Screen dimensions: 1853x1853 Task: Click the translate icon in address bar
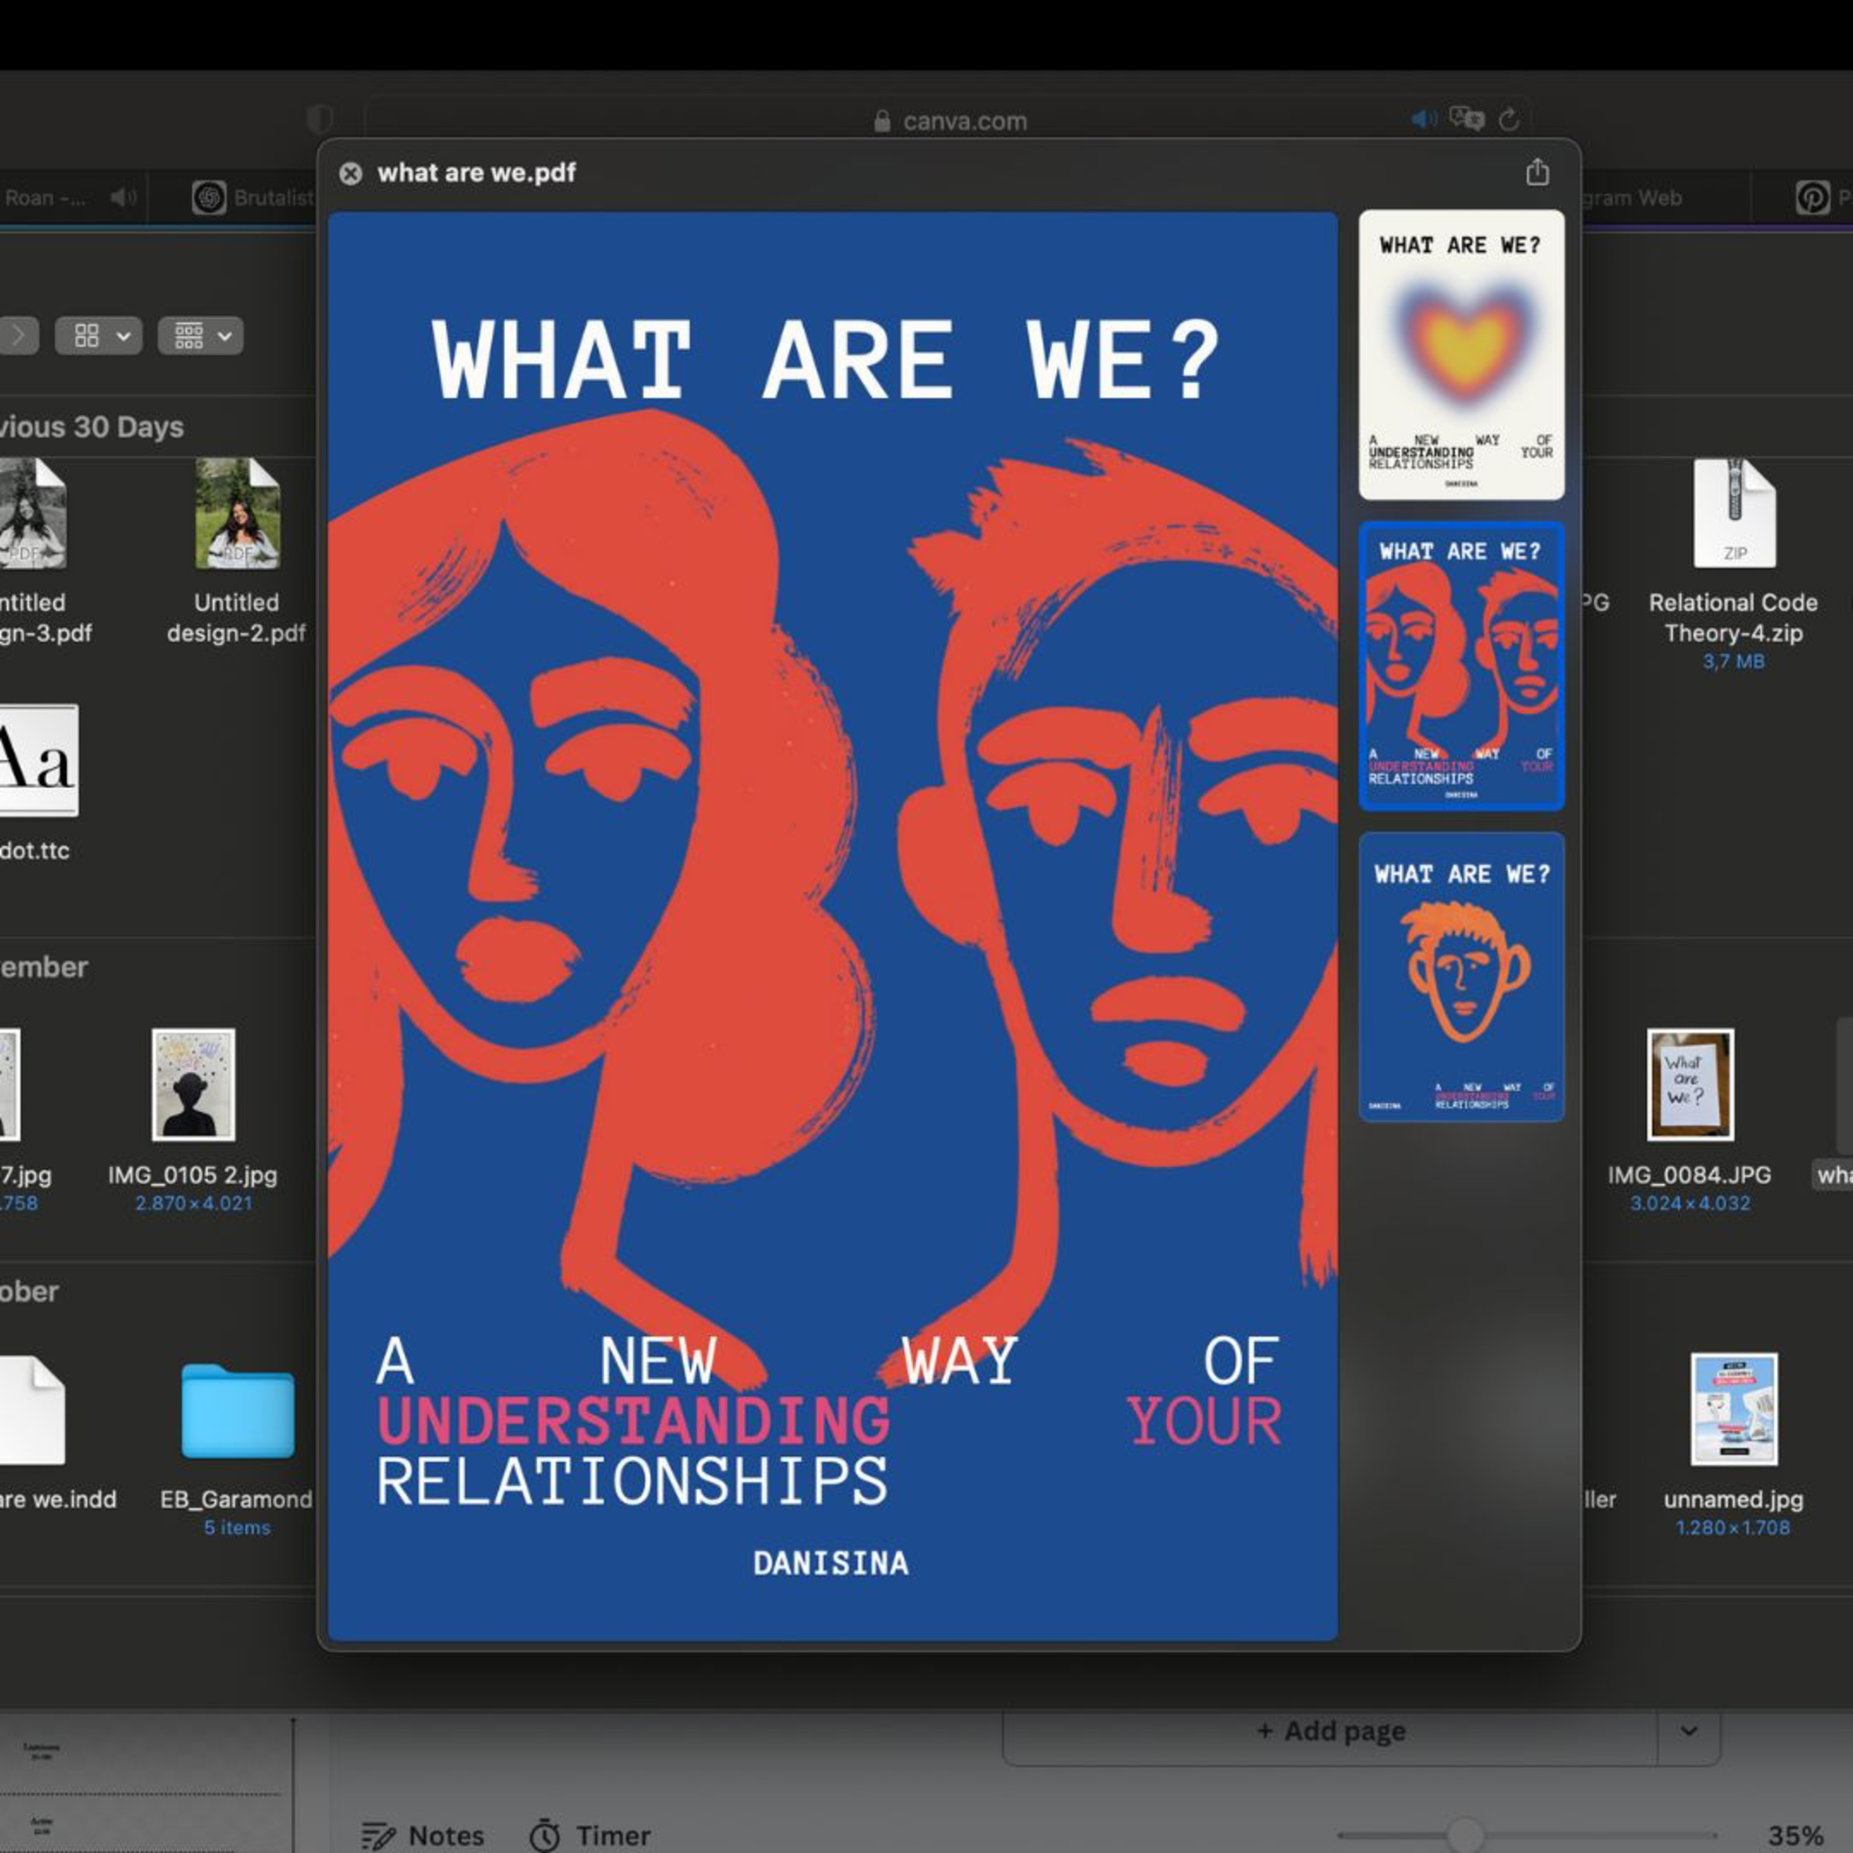[1466, 119]
